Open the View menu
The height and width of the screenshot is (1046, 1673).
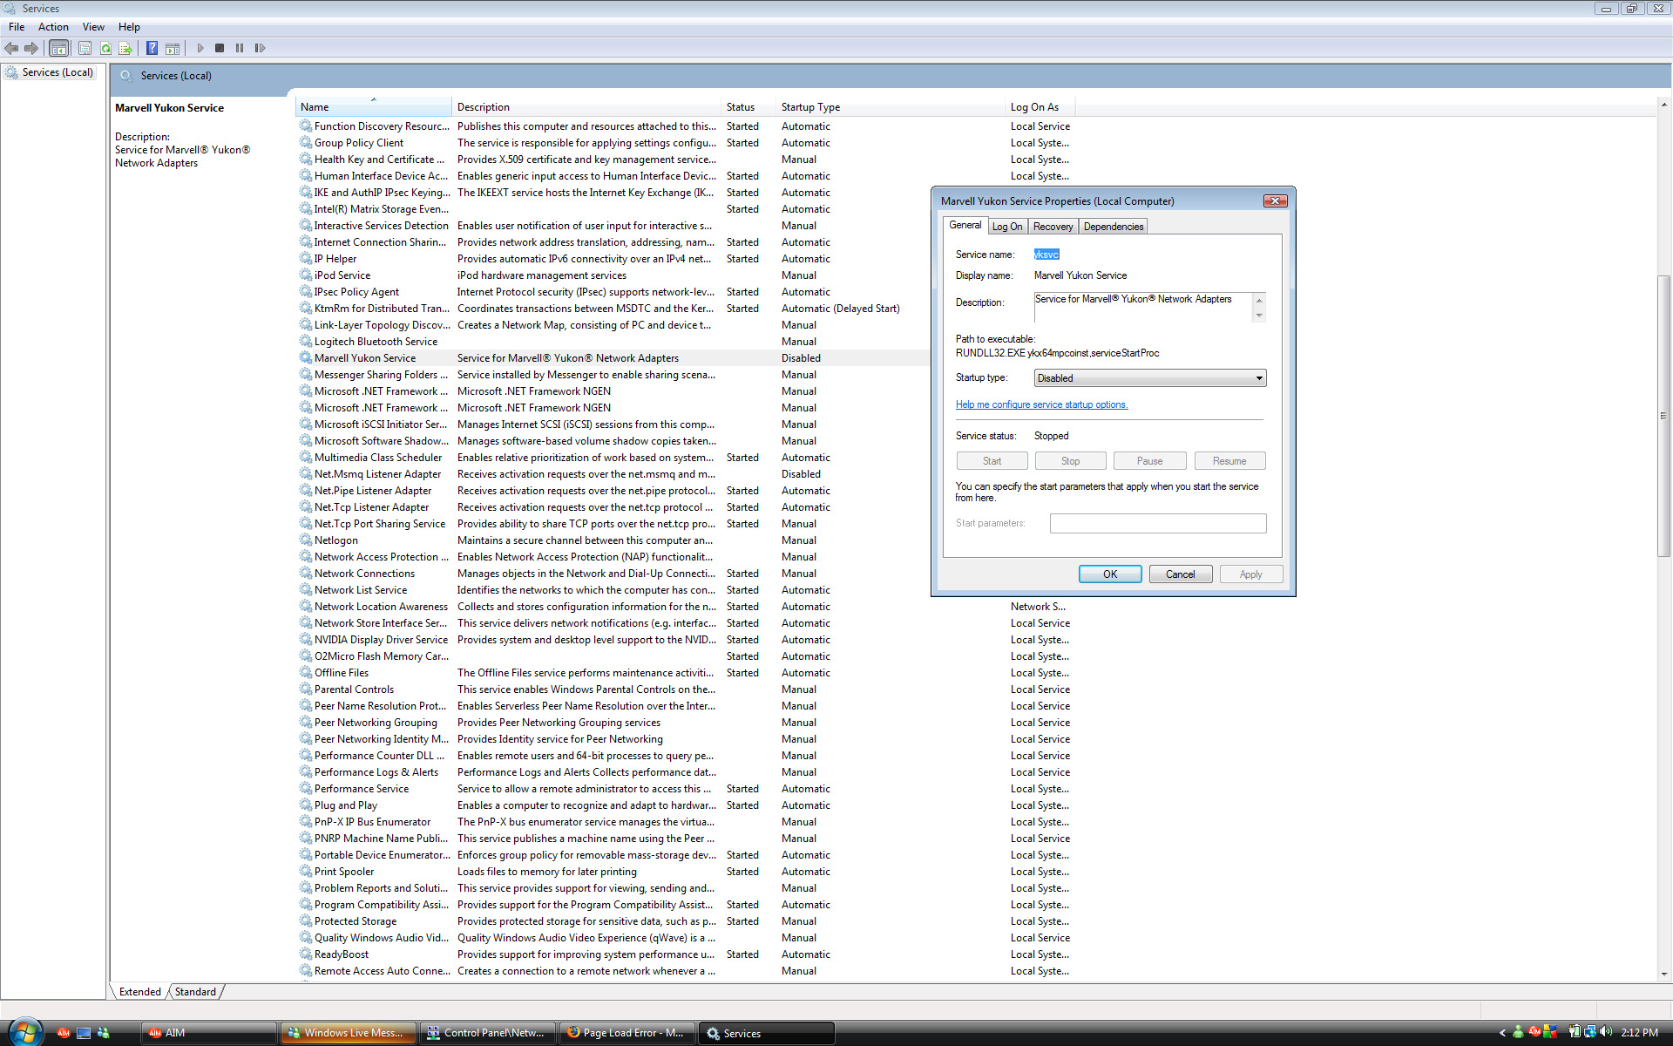point(93,27)
